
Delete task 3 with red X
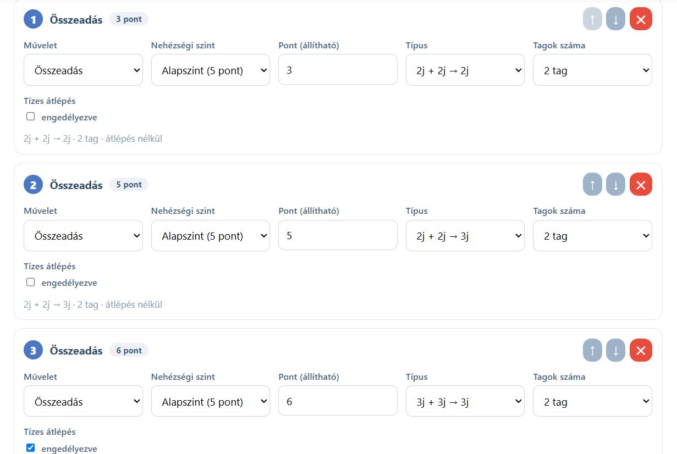641,351
